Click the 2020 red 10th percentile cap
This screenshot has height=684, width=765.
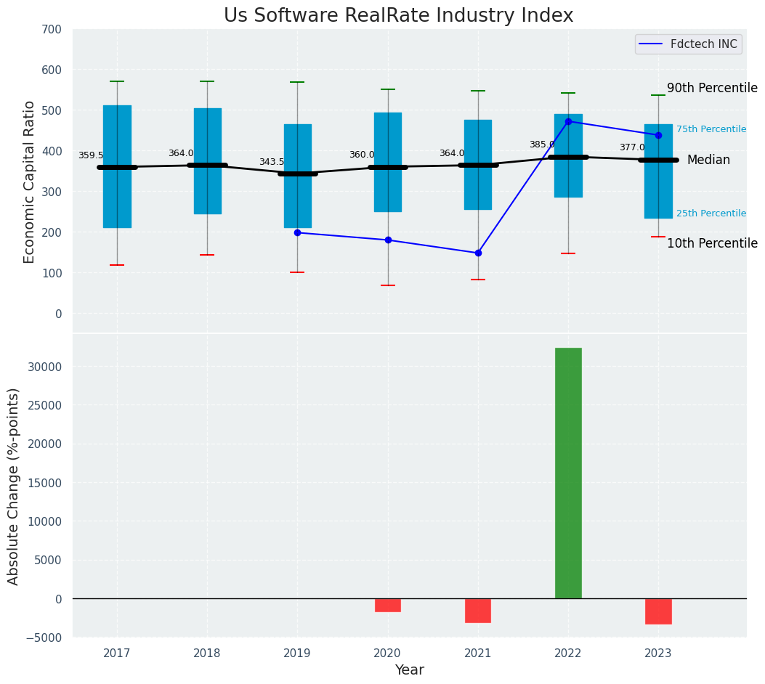388,285
